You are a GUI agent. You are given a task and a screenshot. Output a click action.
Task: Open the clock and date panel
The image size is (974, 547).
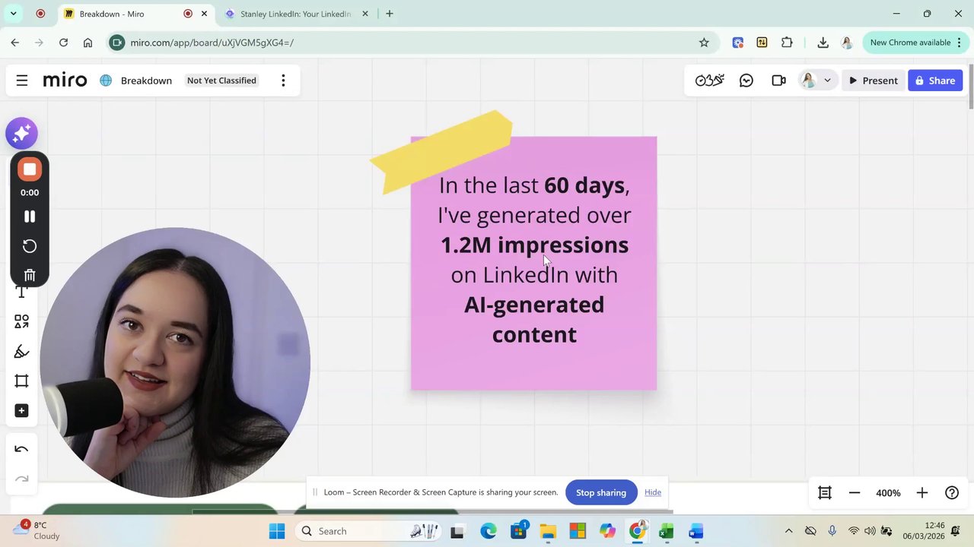924,531
